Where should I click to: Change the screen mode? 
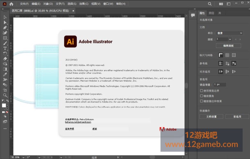[x=5, y=122]
